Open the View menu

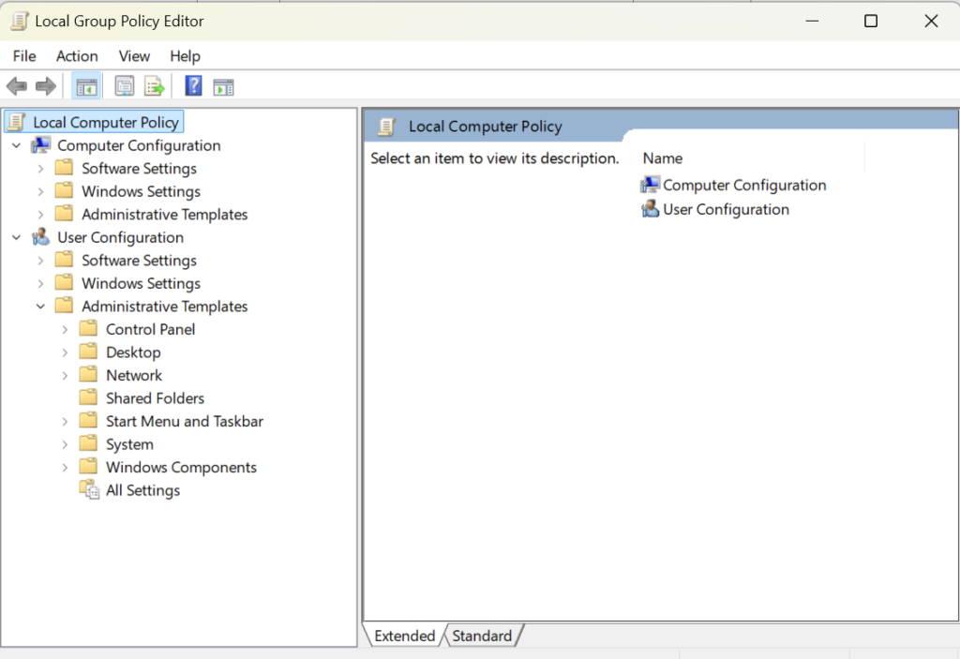tap(134, 56)
